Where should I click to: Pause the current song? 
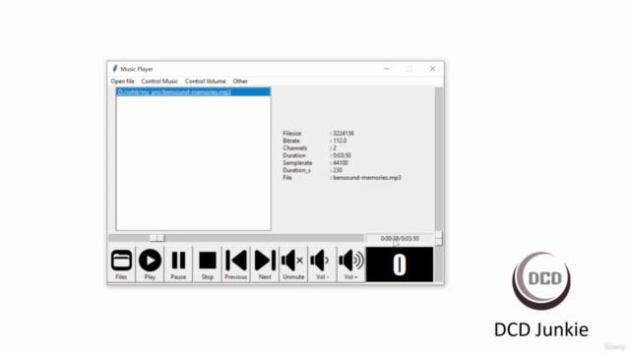click(x=178, y=265)
